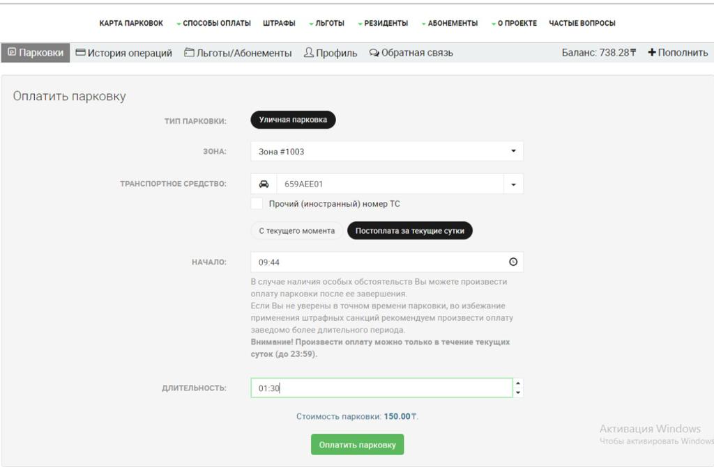Viewport: 714px width, 467px height.
Task: Switch to the История операций tab
Action: (124, 53)
